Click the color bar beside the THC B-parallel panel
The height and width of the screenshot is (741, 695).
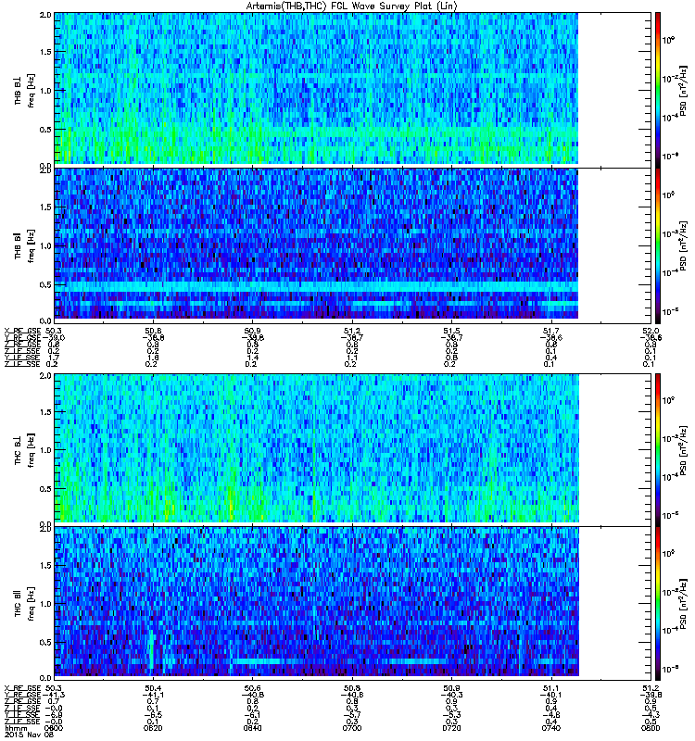[x=658, y=604]
